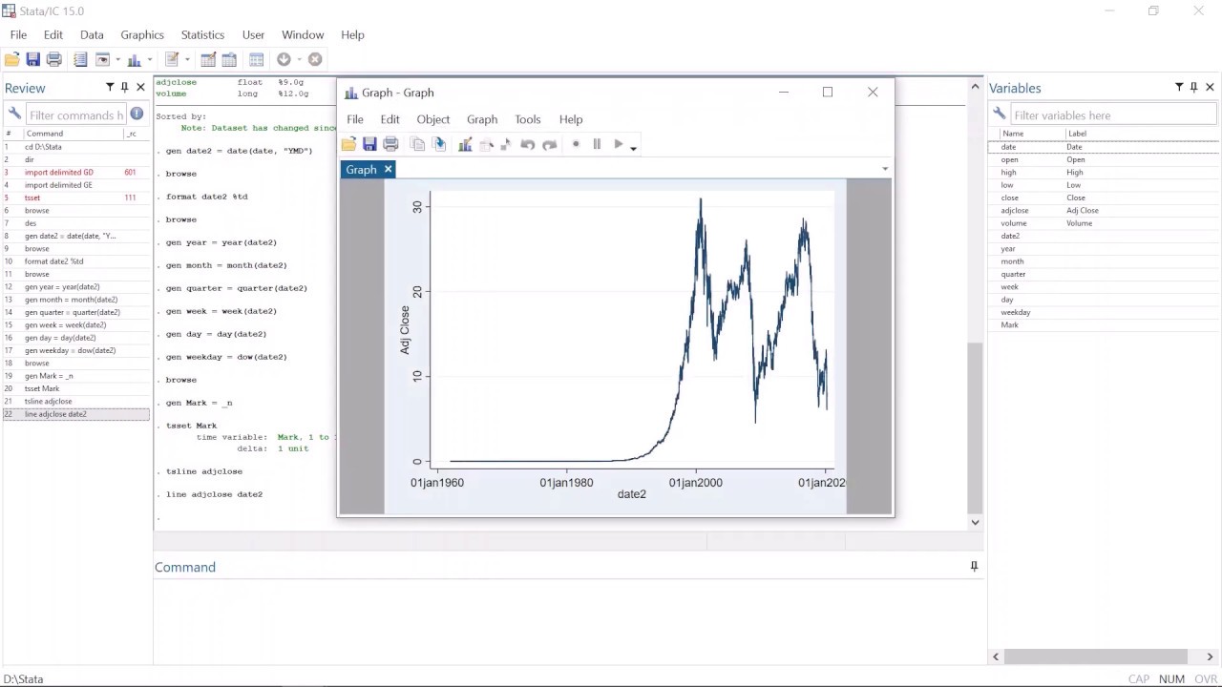Open the Do-file Editor icon
Image resolution: width=1222 pixels, height=687 pixels.
click(172, 59)
